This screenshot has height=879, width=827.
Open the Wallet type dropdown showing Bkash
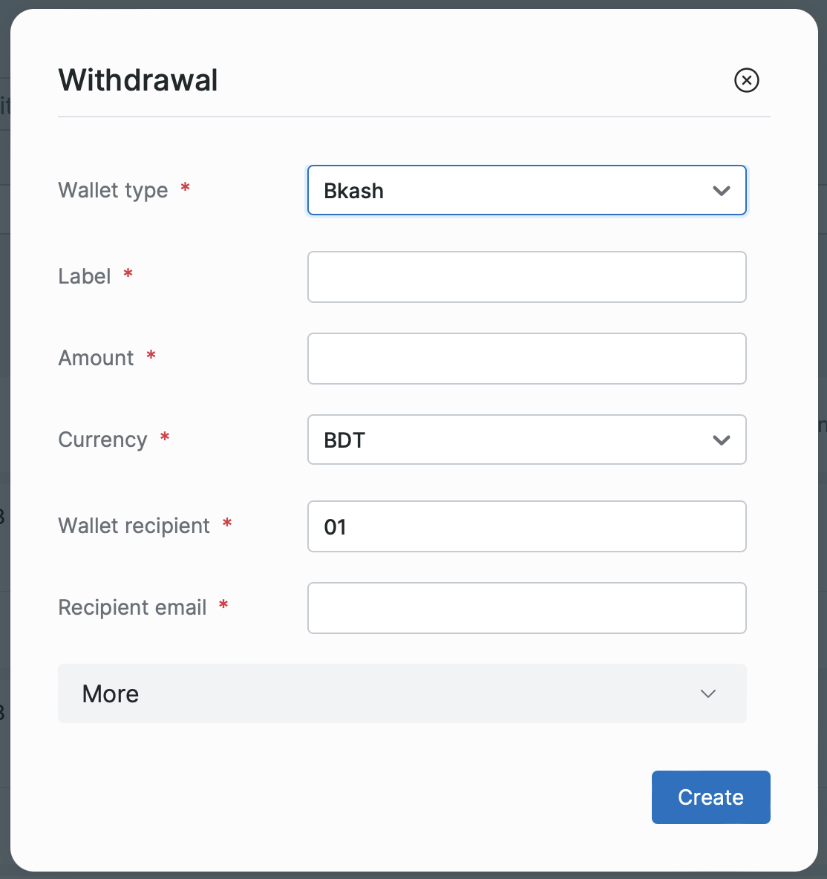point(512,191)
